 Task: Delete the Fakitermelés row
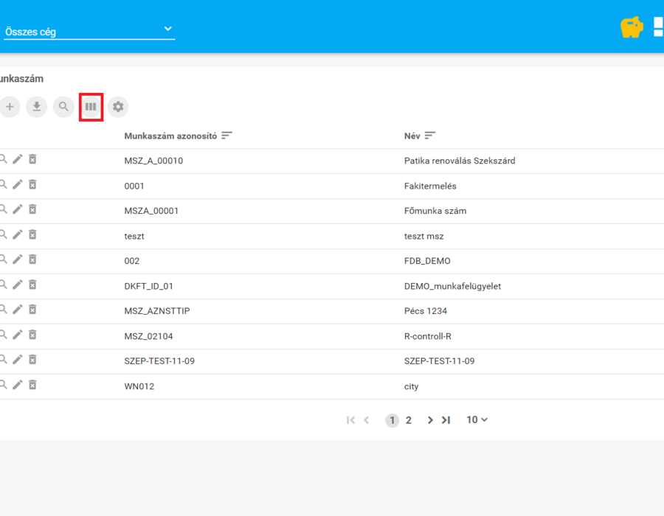pyautogui.click(x=32, y=184)
